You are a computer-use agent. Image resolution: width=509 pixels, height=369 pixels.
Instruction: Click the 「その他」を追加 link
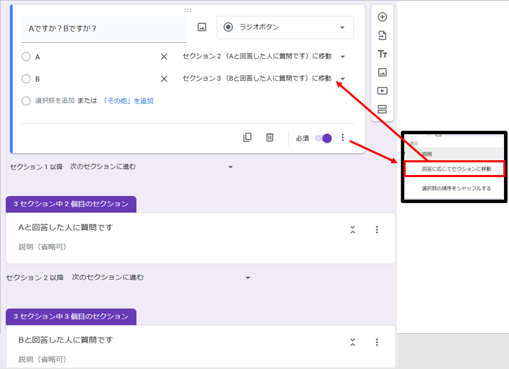tap(128, 101)
